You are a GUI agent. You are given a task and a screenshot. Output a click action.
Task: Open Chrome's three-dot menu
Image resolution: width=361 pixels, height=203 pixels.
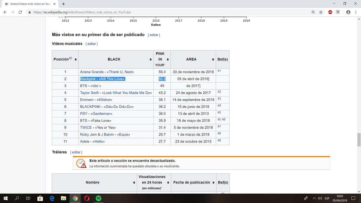(x=356, y=12)
